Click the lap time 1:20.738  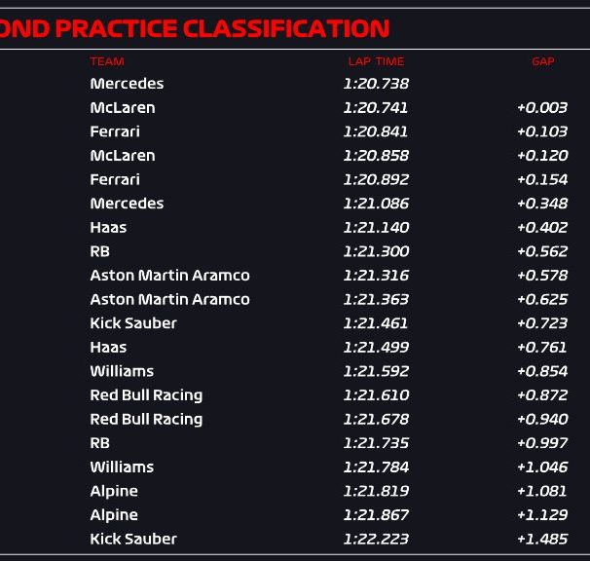(376, 84)
